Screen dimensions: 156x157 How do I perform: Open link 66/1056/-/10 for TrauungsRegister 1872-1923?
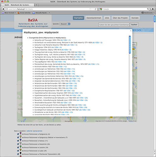(x=60, y=62)
